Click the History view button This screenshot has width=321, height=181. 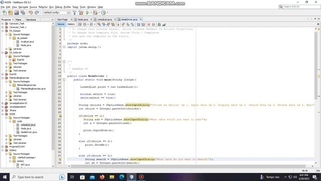[x=71, y=24]
